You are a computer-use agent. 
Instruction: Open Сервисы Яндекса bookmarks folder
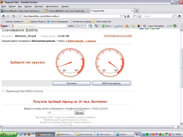[36, 22]
